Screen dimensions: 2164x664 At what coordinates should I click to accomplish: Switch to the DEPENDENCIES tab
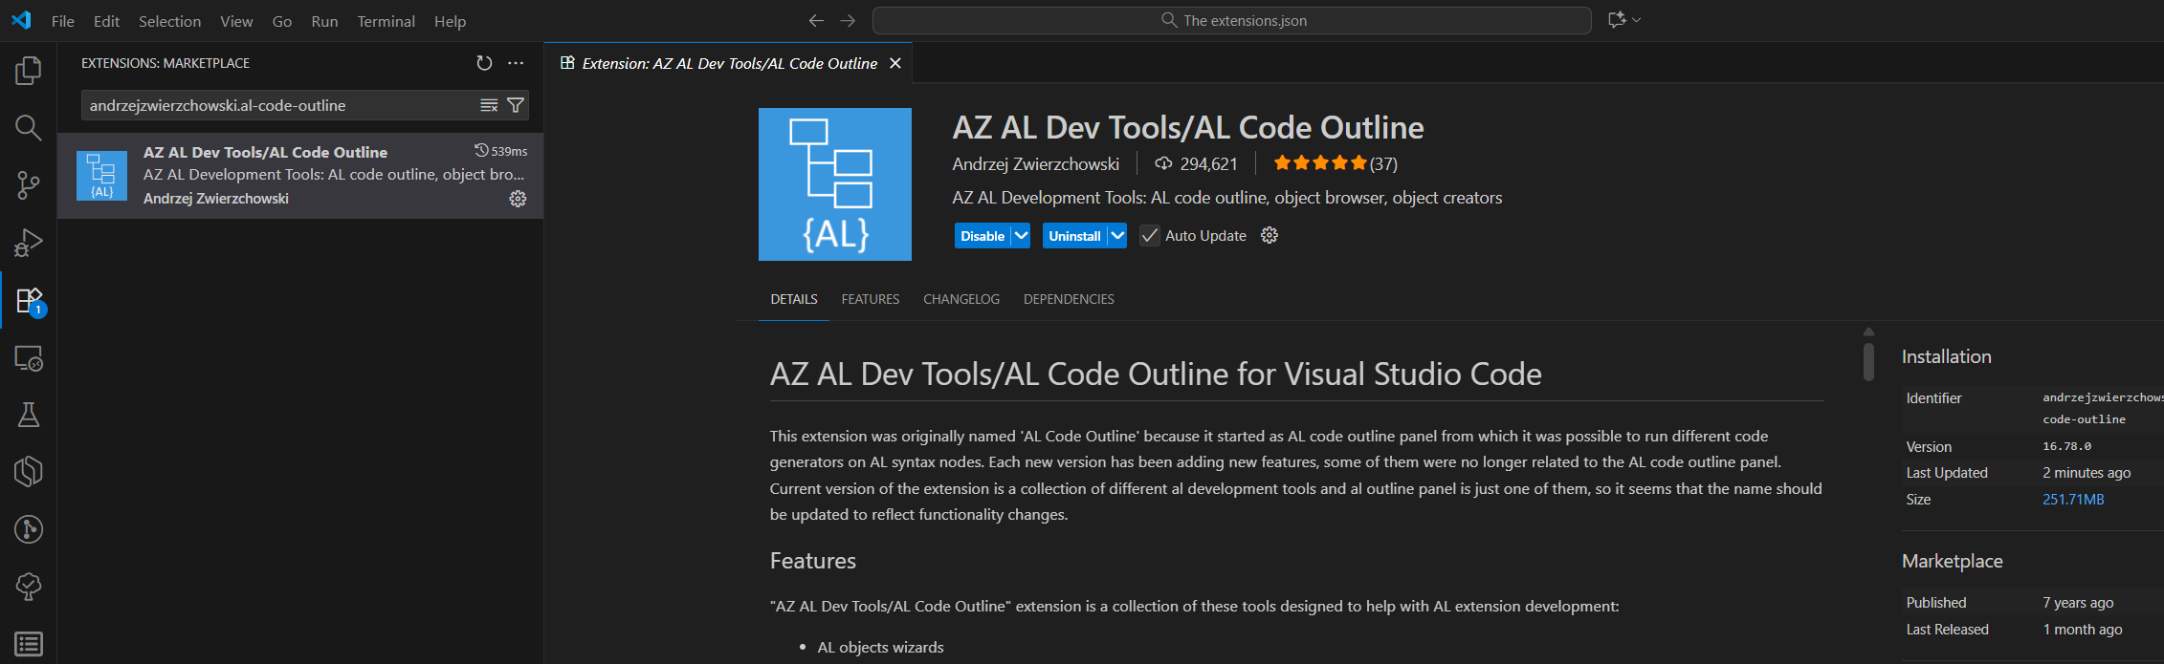pyautogui.click(x=1069, y=299)
